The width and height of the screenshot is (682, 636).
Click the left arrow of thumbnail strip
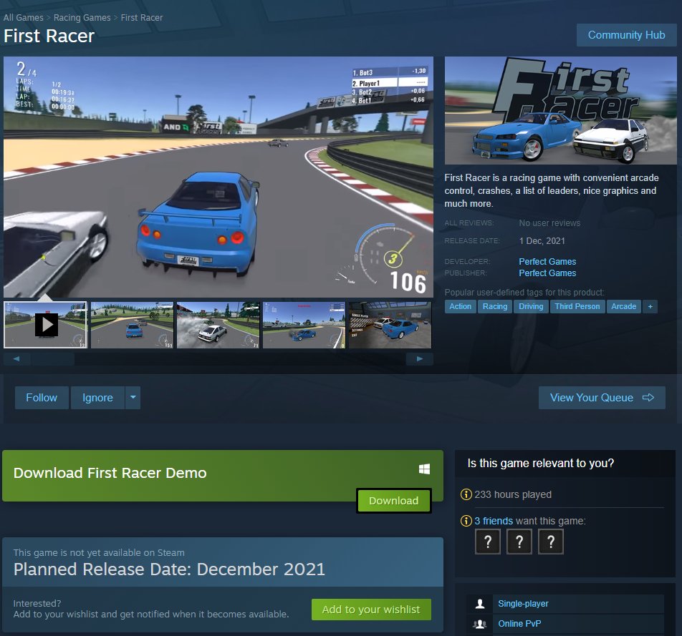coord(16,359)
